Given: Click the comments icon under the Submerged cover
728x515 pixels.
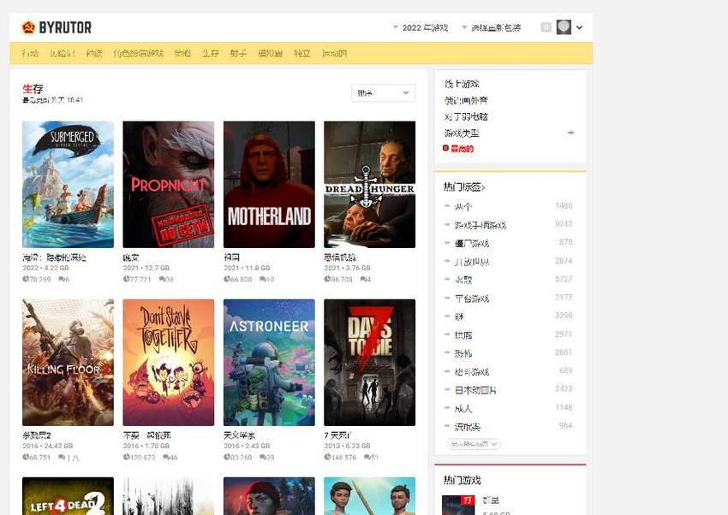Looking at the screenshot, I should [62, 279].
